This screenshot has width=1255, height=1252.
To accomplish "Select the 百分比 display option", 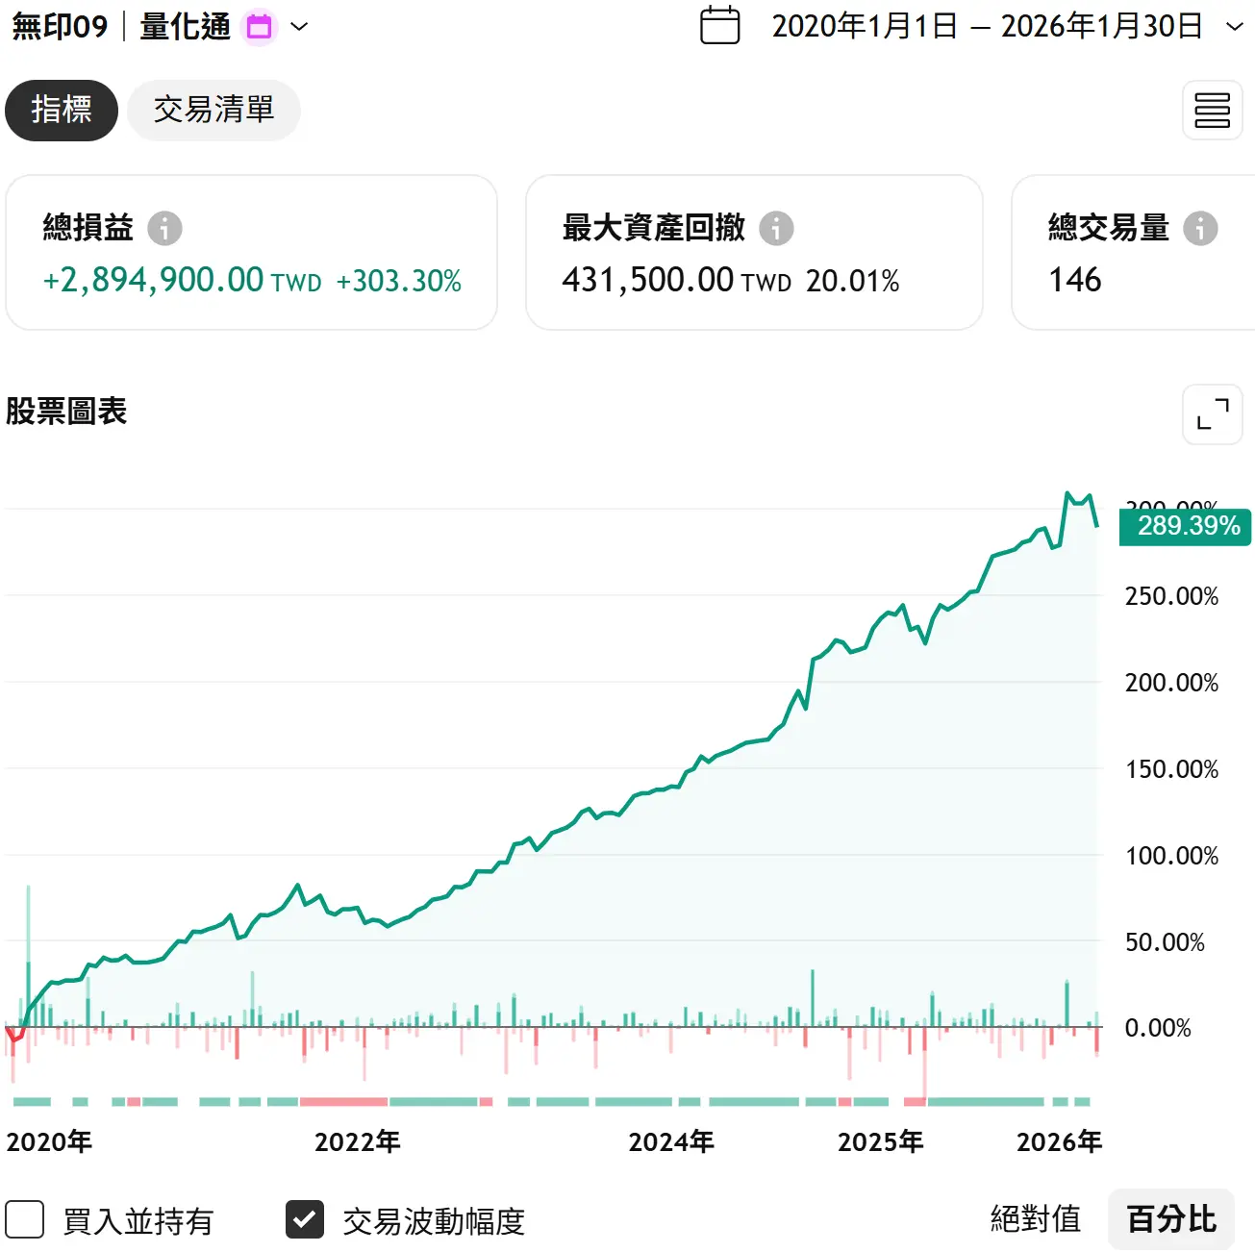I will [x=1170, y=1219].
